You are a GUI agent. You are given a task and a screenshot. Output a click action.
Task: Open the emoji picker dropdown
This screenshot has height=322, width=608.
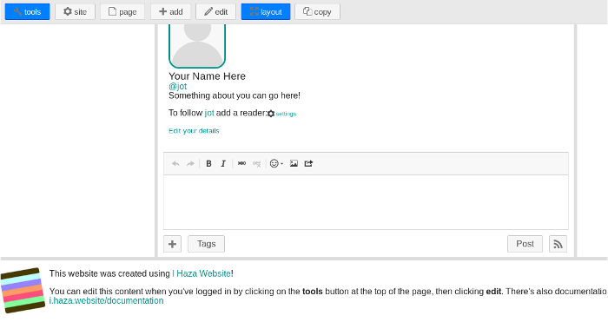(x=276, y=163)
